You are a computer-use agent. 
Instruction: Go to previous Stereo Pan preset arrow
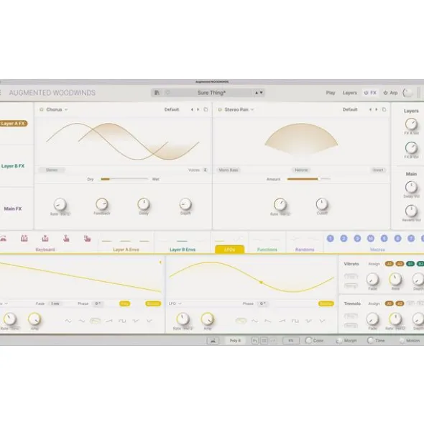(x=370, y=109)
